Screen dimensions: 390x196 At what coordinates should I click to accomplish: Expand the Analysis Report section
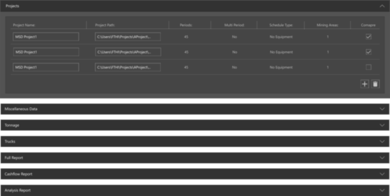click(382, 190)
